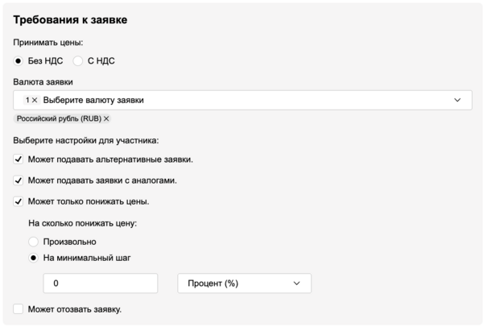483x327 pixels.
Task: Click "Выберите настройки для участника:" label
Action: 86,140
